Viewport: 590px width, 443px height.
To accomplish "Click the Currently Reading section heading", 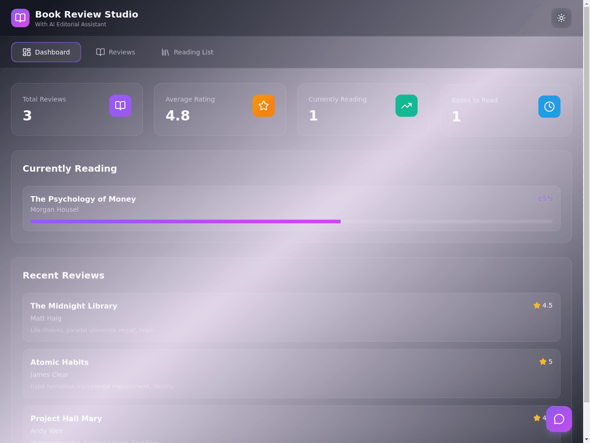I will point(70,168).
